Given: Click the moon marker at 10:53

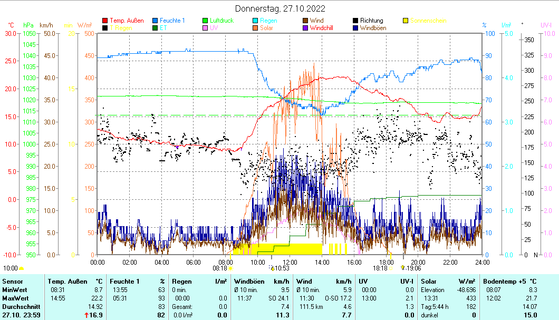Looking at the screenshot, I should [273, 268].
